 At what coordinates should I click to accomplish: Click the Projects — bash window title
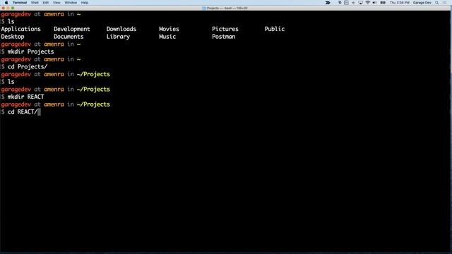pyautogui.click(x=227, y=8)
